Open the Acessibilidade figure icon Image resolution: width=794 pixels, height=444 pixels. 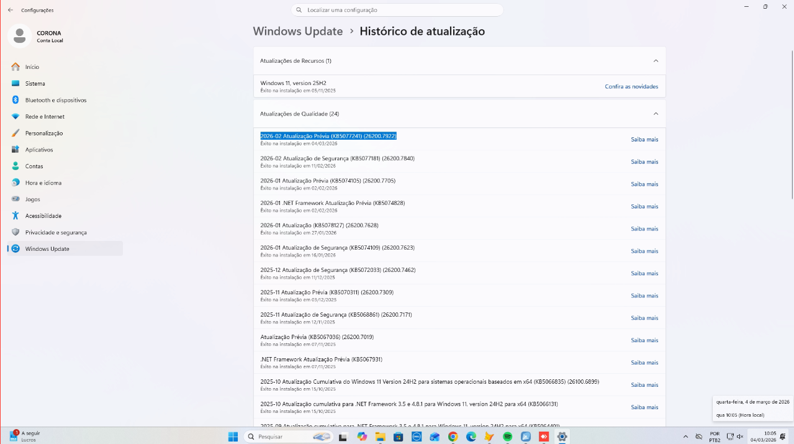pyautogui.click(x=16, y=215)
